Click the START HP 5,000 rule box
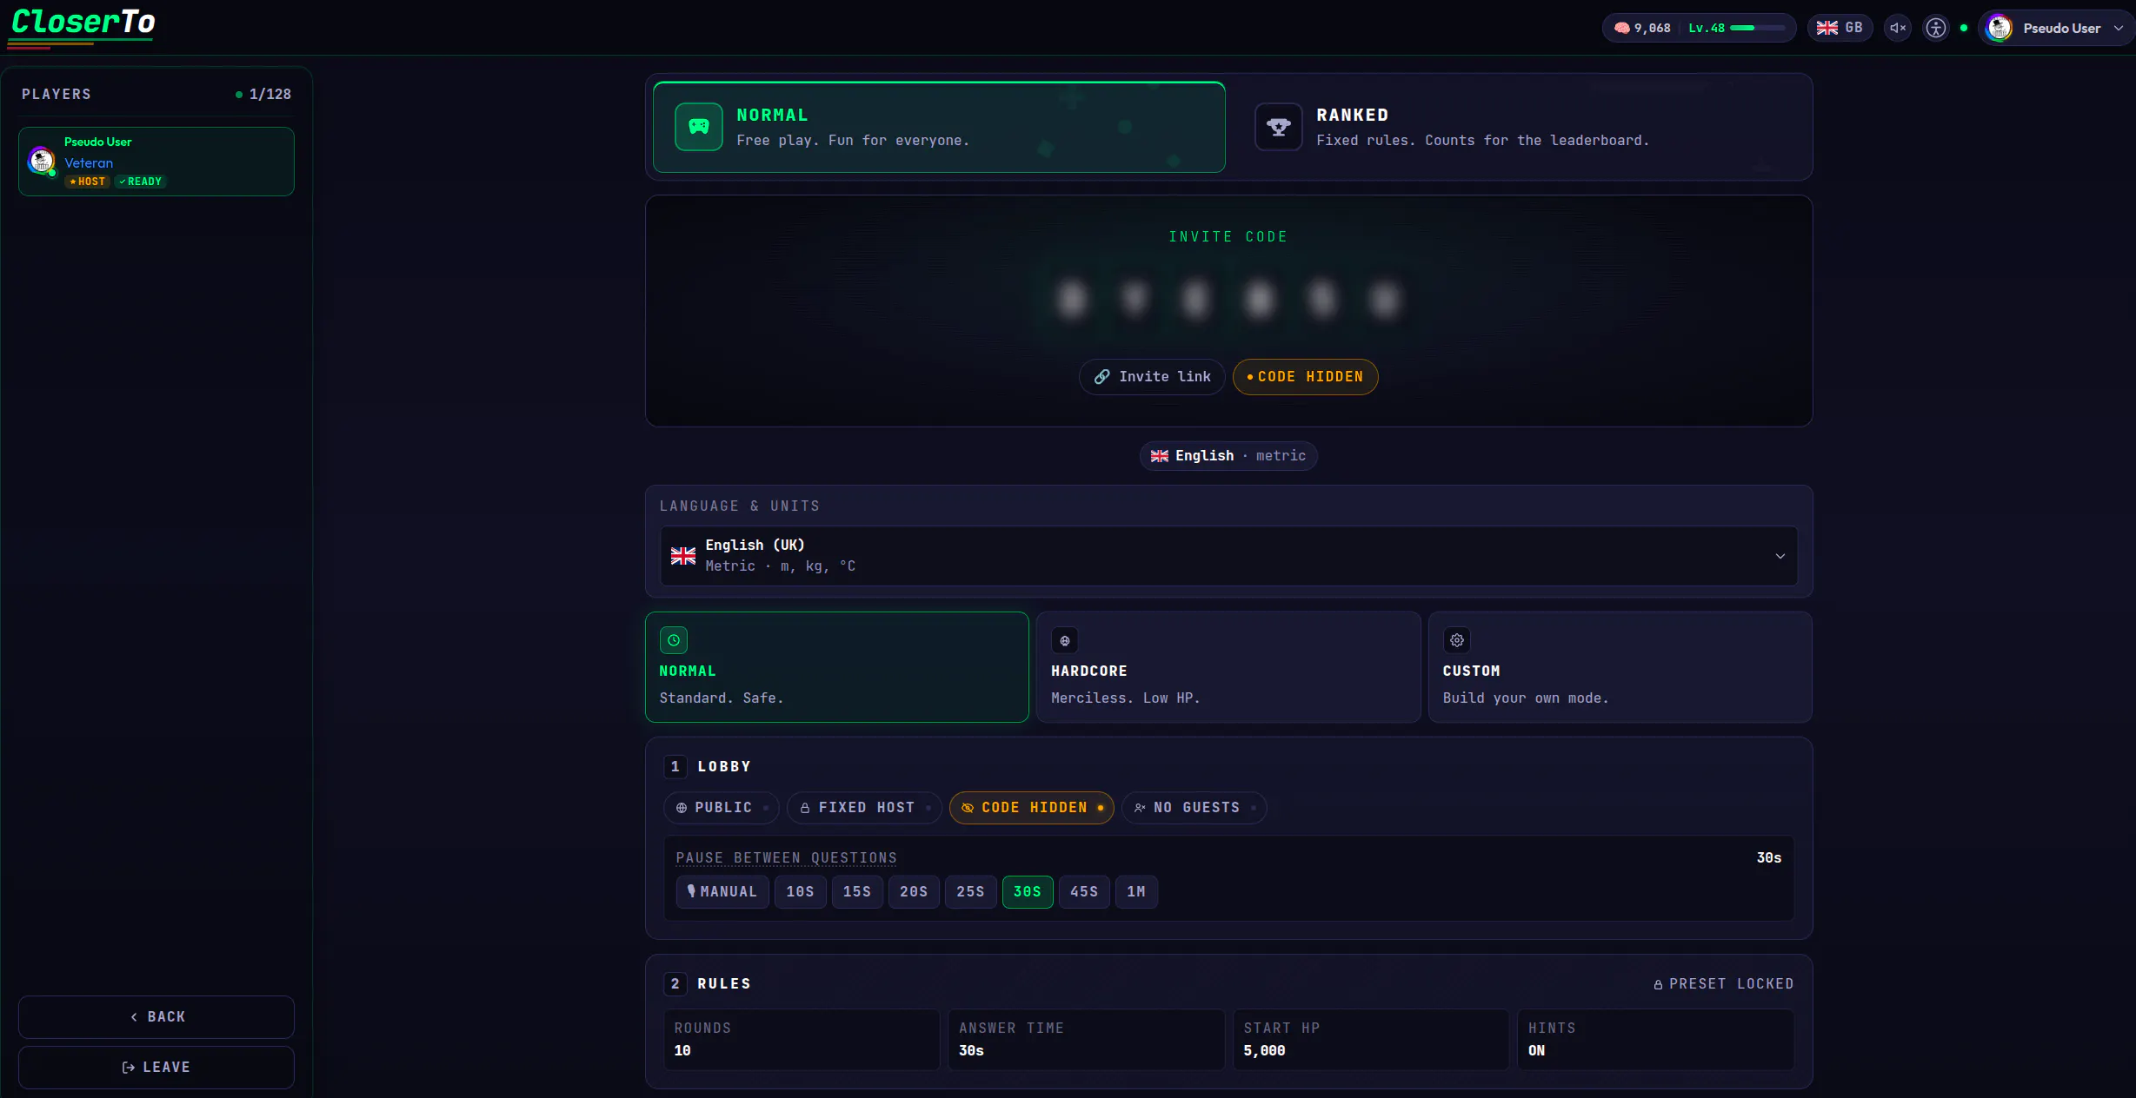This screenshot has height=1098, width=2136. [x=1371, y=1040]
